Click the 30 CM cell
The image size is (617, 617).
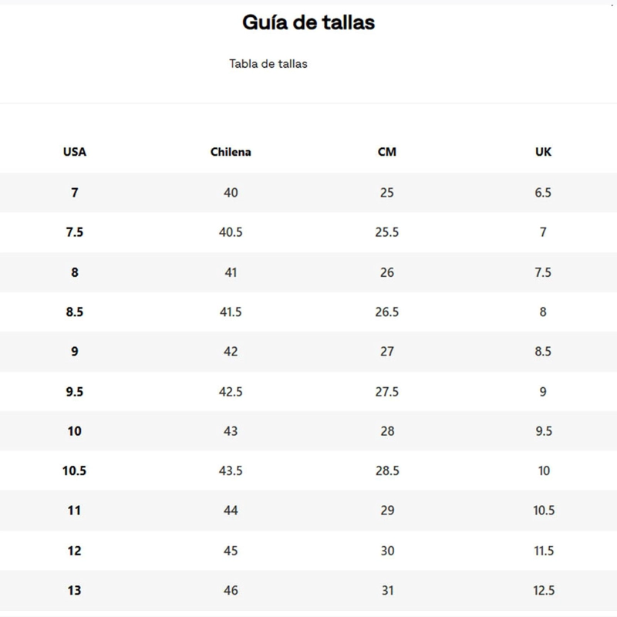pos(387,551)
